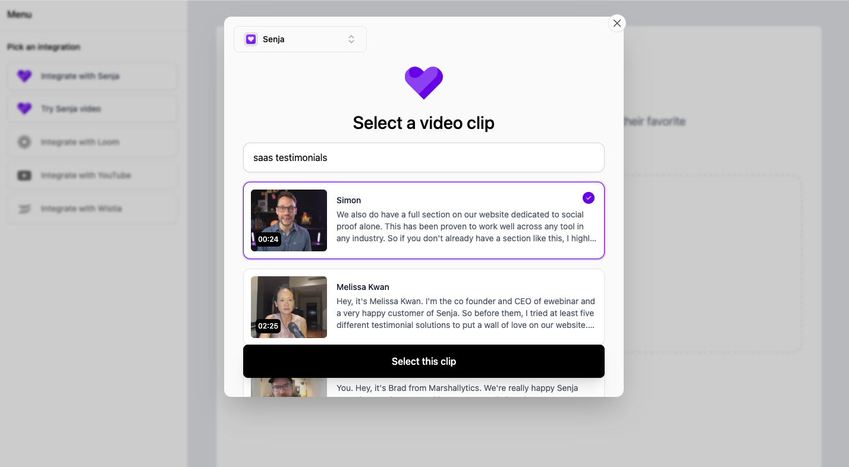Click the 'Pick an integration' label
The image size is (849, 467).
click(x=44, y=47)
